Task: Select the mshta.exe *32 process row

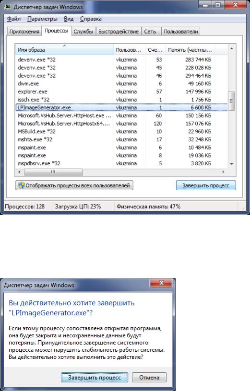Action: coord(121,139)
